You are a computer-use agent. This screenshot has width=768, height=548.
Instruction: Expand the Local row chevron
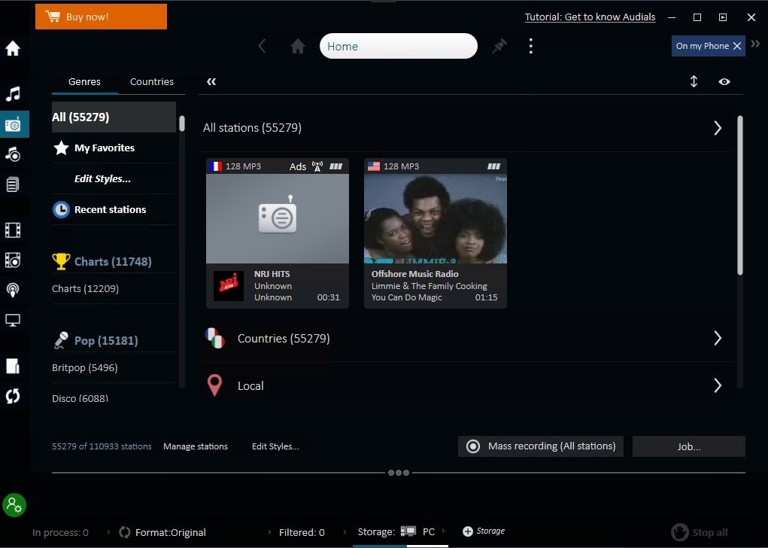718,385
